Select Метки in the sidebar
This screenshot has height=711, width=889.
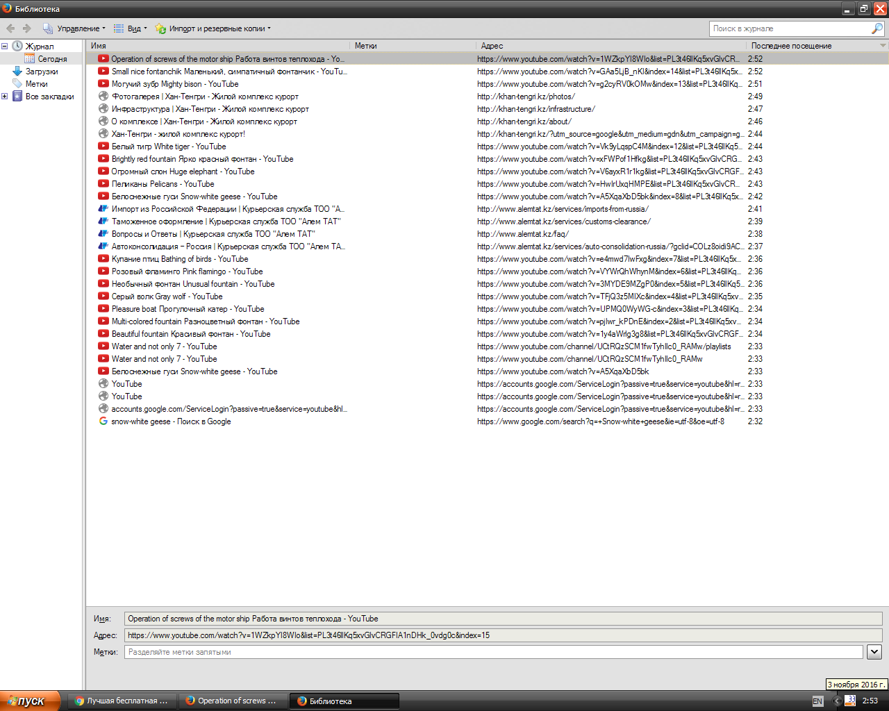click(x=36, y=84)
